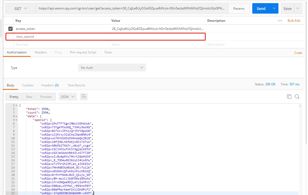The width and height of the screenshot is (308, 195).
Task: Open the response Cookies tab
Action: [x=28, y=85]
